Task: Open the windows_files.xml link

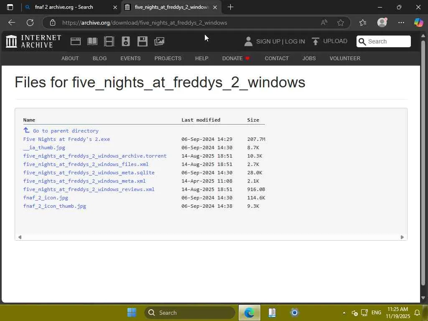Action: coord(86,164)
